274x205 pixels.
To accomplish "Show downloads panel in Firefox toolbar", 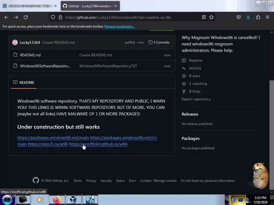I will [248, 17].
